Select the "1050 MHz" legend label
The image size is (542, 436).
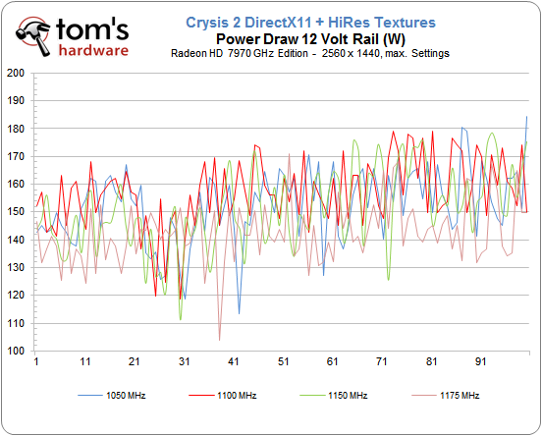pyautogui.click(x=126, y=396)
